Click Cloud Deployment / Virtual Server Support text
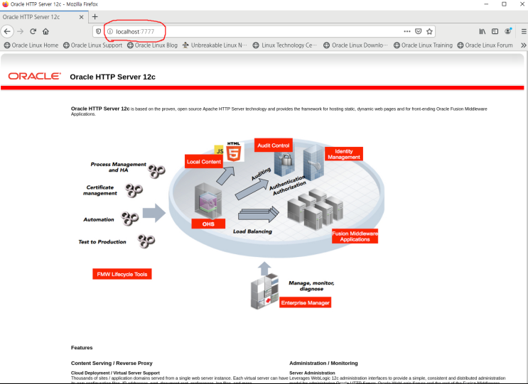The height and width of the screenshot is (384, 528). 115,373
